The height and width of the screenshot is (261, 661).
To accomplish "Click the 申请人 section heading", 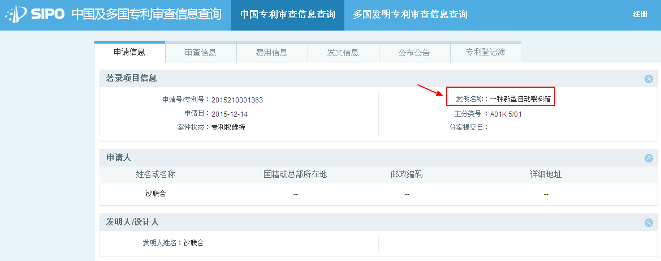I will click(118, 157).
